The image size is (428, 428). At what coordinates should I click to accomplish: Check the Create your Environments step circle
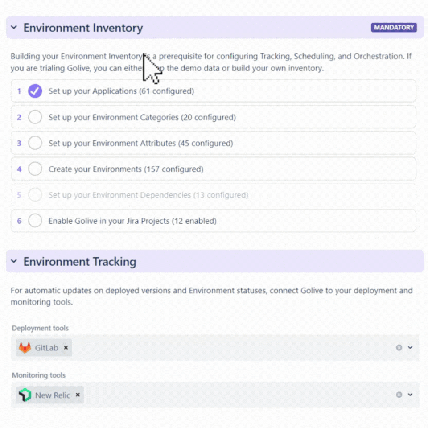point(35,169)
